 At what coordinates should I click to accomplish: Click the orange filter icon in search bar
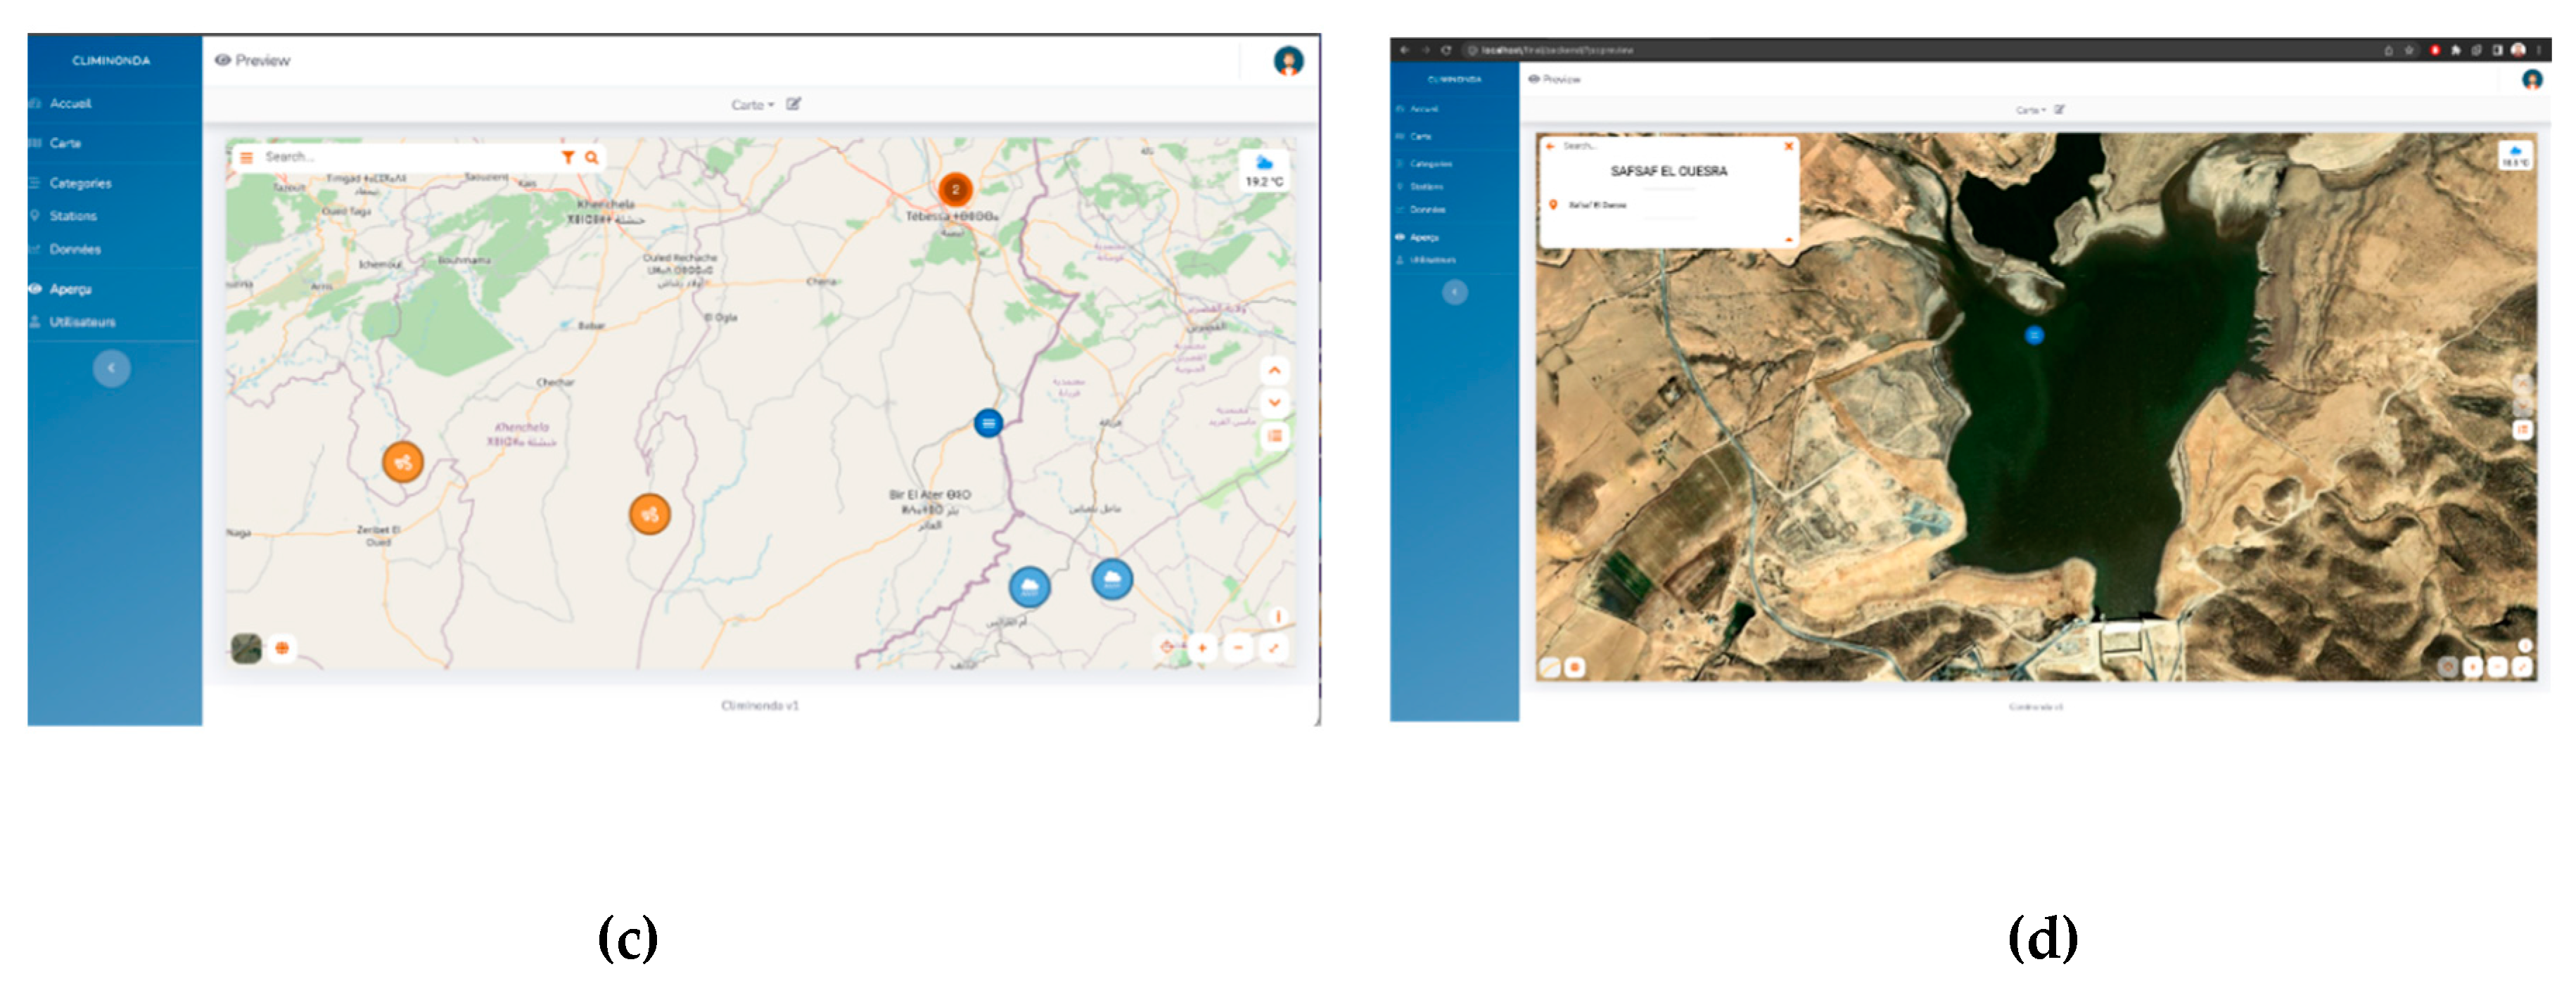[x=567, y=157]
